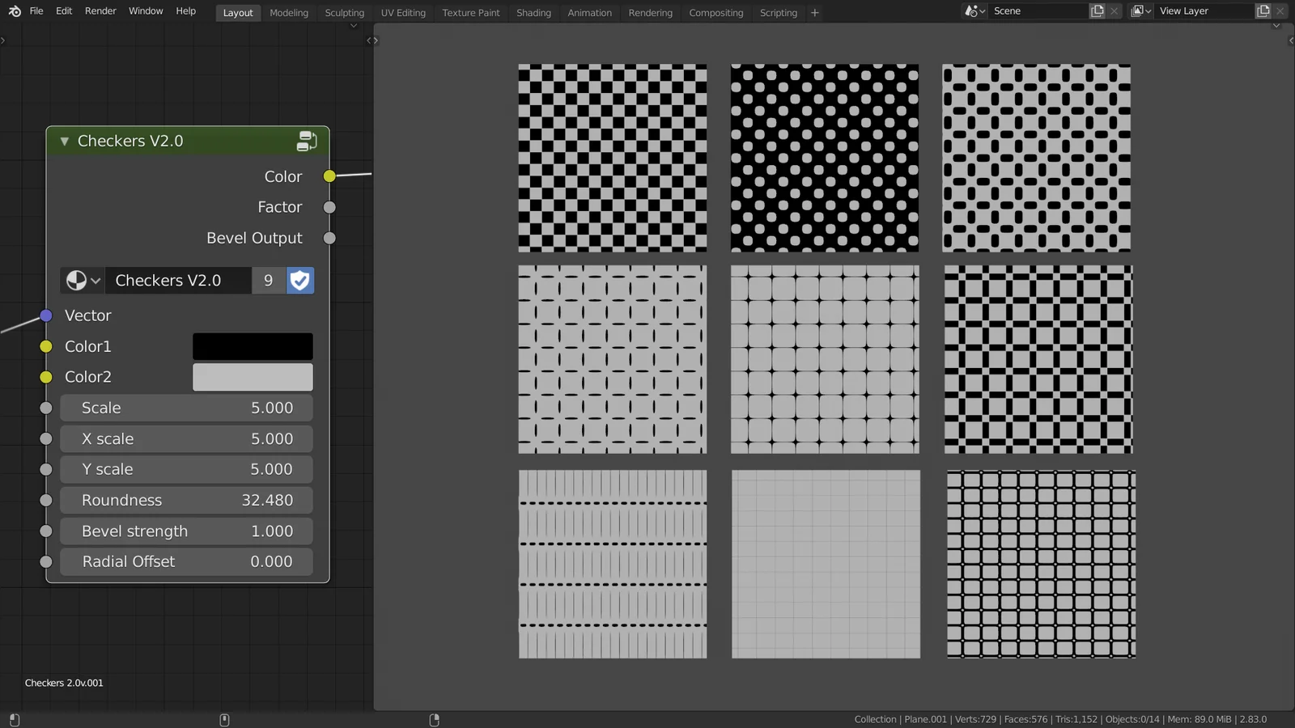
Task: Click the add workspace plus icon
Action: 814,12
